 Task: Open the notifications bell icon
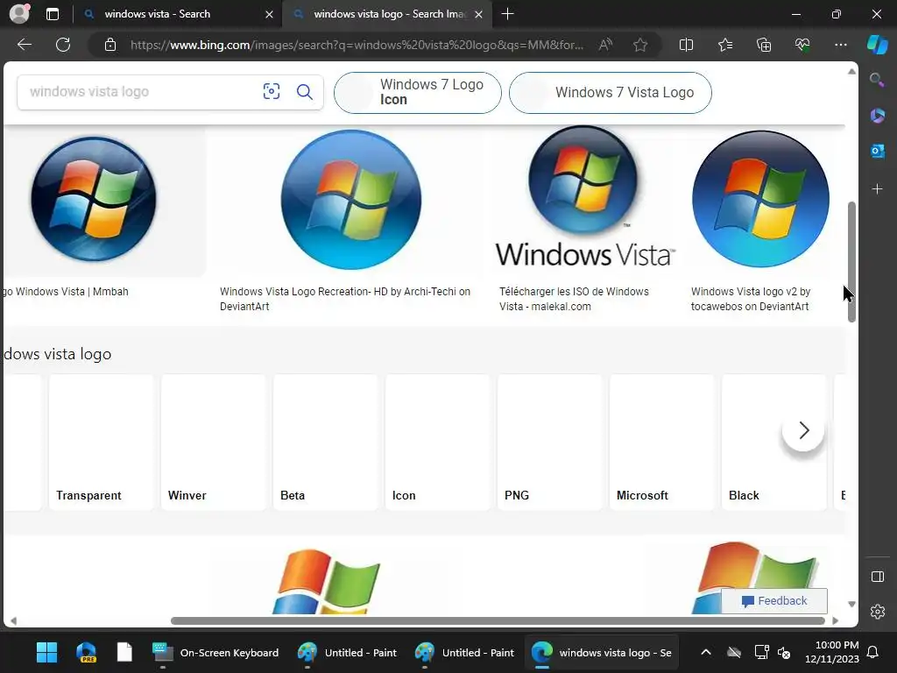pyautogui.click(x=872, y=652)
